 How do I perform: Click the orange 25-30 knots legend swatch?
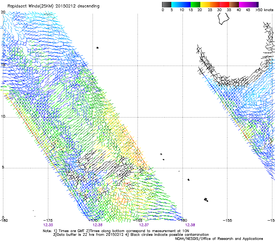[x=215, y=4]
